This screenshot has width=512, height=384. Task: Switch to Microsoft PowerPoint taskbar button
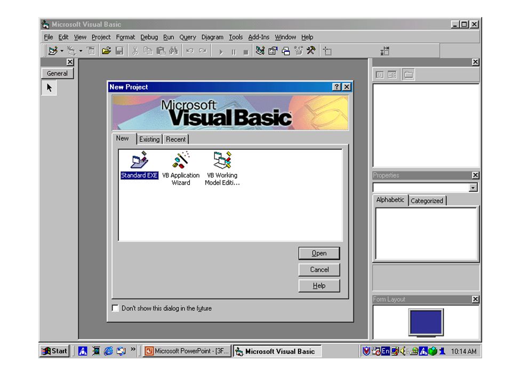tap(187, 351)
